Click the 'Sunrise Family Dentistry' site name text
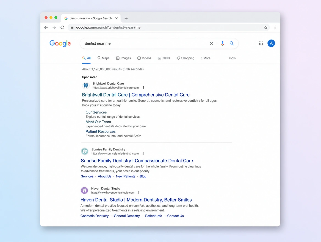The image size is (321, 242). click(109, 149)
